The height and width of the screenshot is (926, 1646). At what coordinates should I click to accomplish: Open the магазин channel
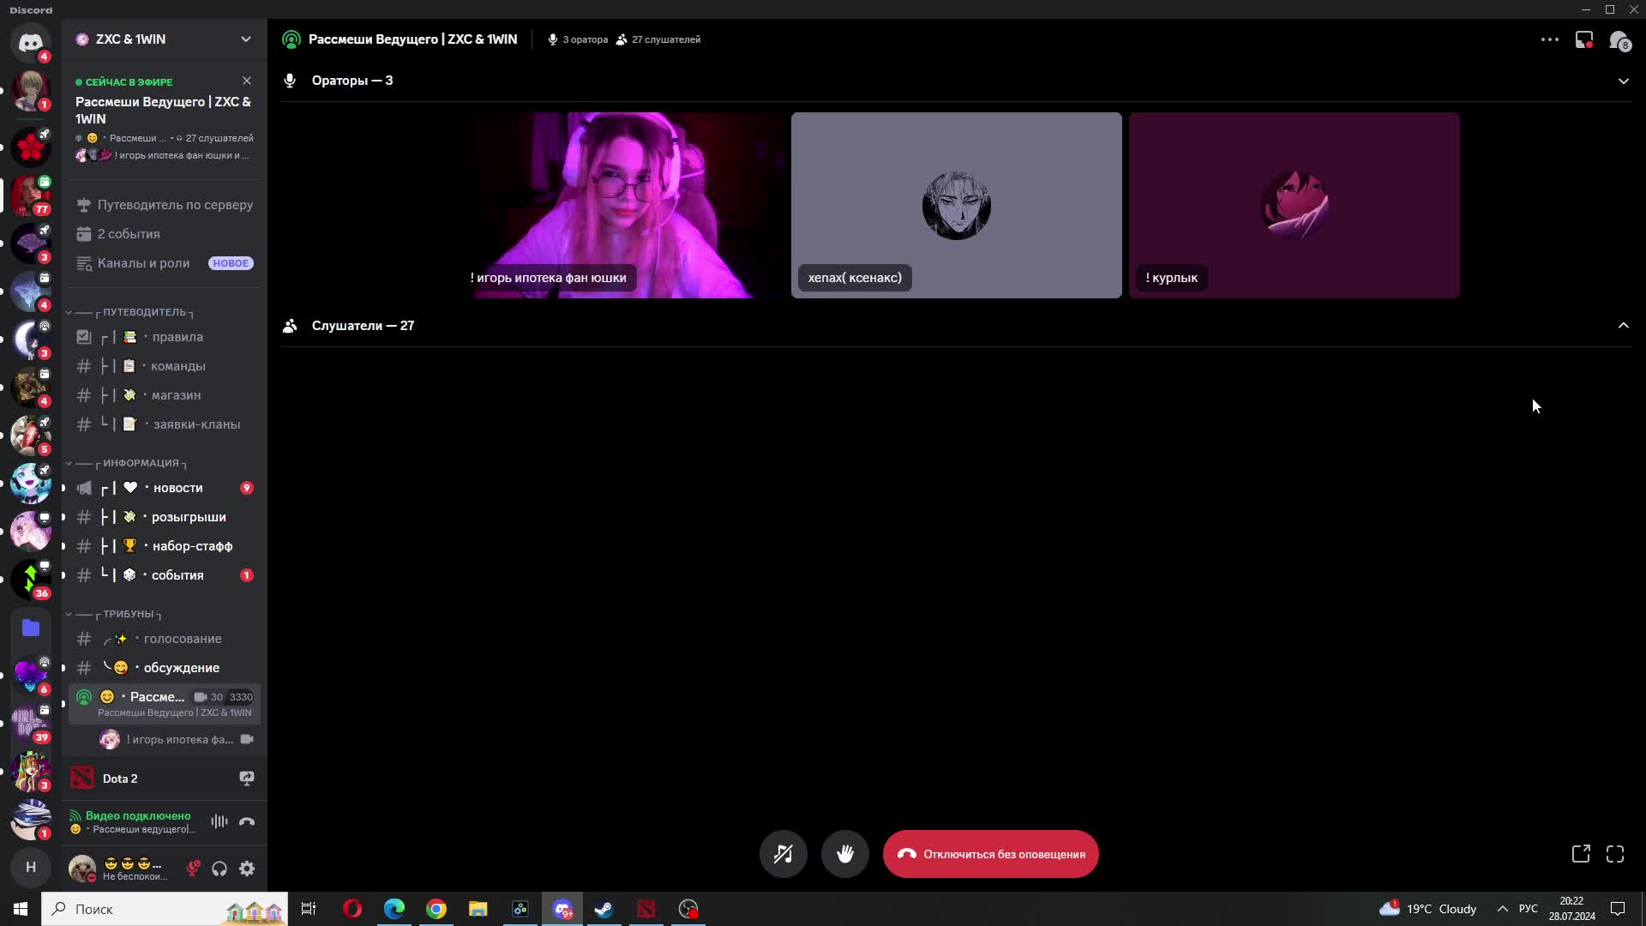(x=165, y=395)
